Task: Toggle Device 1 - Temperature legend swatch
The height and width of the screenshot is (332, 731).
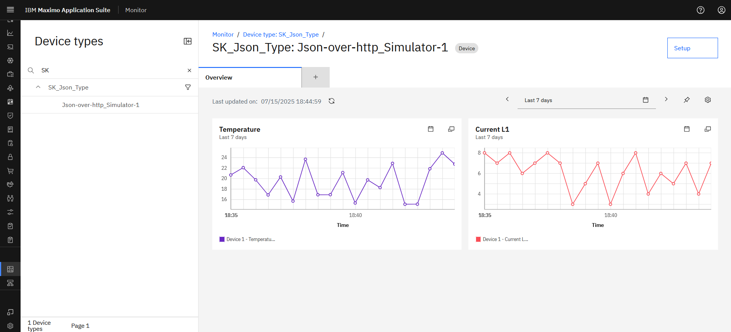Action: 222,239
